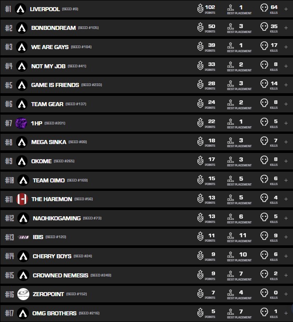Click The Haremon red team logo
The image size is (293, 322).
click(x=22, y=199)
